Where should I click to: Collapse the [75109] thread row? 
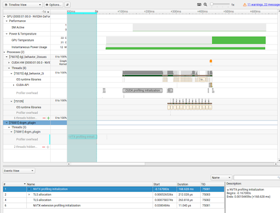point(11,101)
